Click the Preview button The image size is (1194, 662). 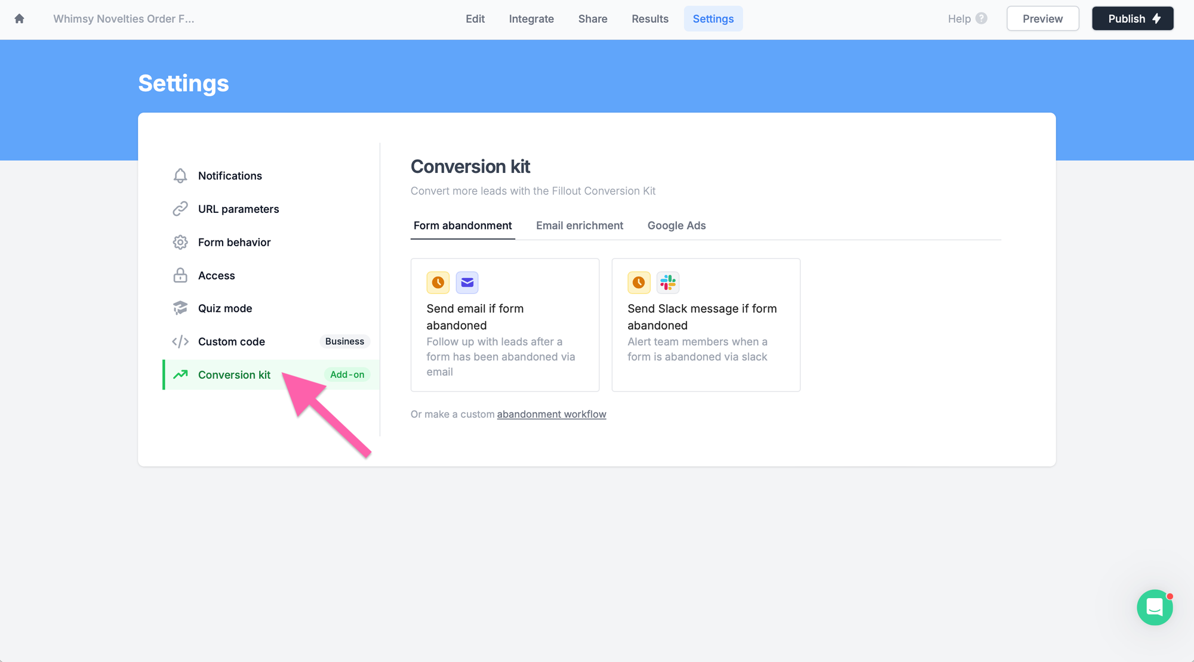[x=1044, y=18]
